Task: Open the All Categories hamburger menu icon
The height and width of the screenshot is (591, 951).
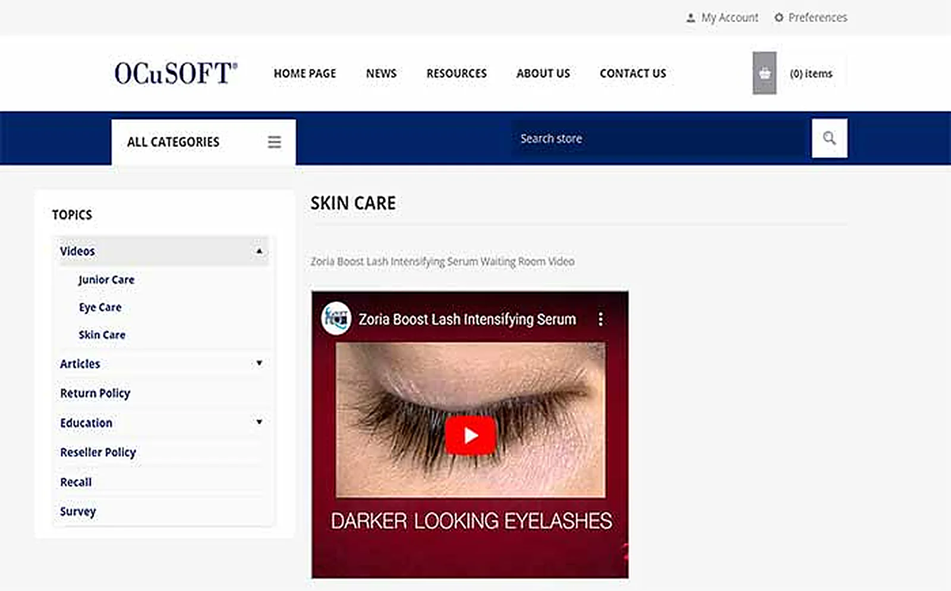Action: click(274, 142)
